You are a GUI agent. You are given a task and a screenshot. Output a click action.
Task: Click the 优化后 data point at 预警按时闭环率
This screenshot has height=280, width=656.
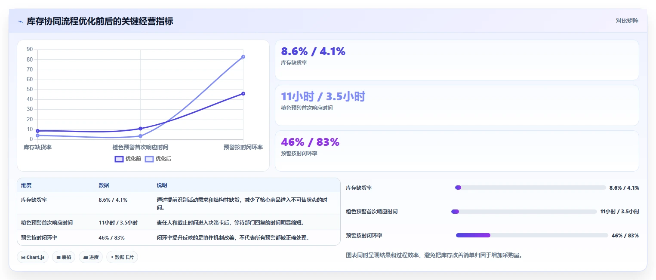point(243,57)
